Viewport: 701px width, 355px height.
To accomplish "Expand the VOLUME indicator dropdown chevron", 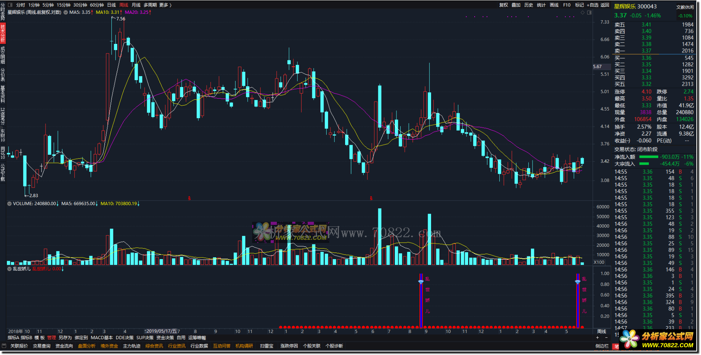I will pyautogui.click(x=9, y=204).
